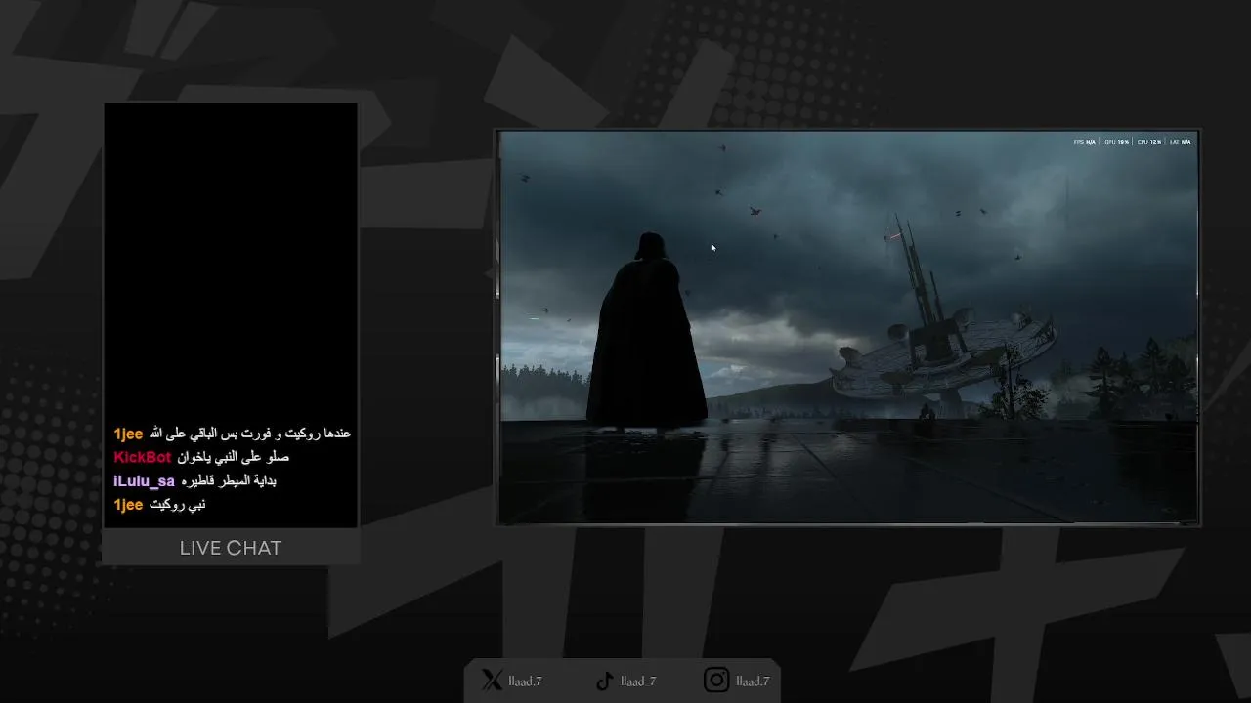The height and width of the screenshot is (703, 1251).
Task: Click the GPU 19% overlay stat
Action: (x=1116, y=142)
